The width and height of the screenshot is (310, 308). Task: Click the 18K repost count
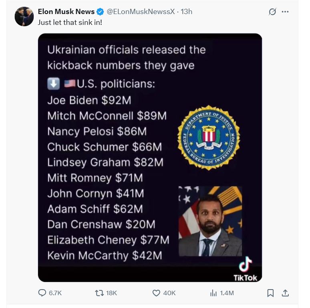[111, 293]
